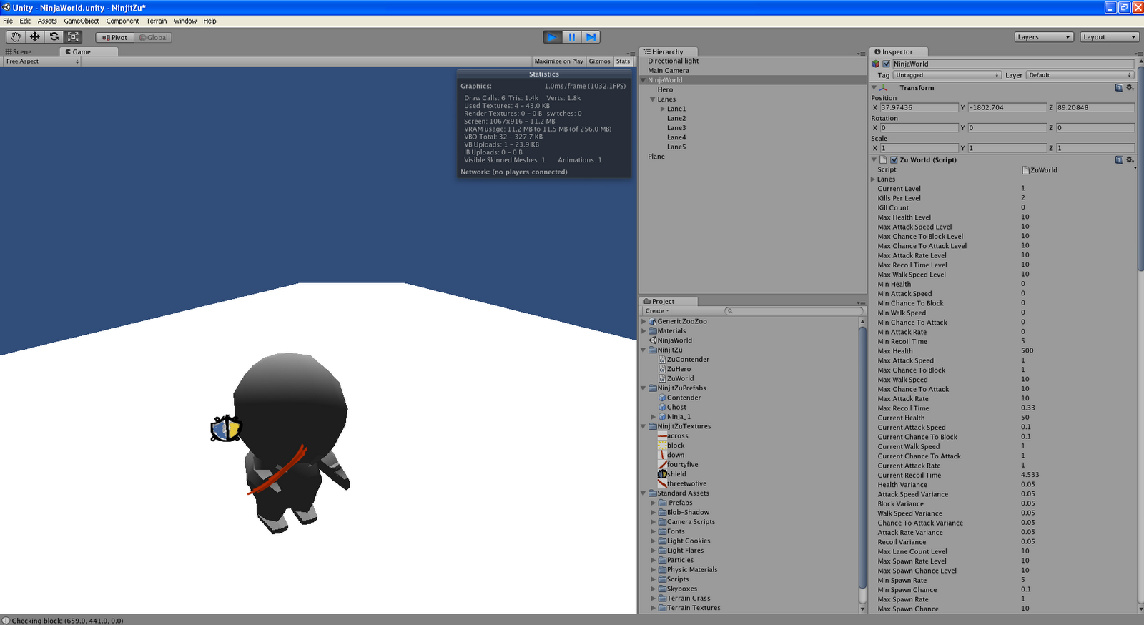Select the Ghost prefab
The width and height of the screenshot is (1144, 625).
[x=672, y=407]
